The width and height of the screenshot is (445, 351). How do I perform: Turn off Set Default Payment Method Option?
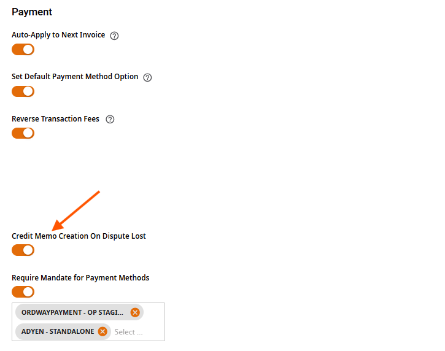23,91
